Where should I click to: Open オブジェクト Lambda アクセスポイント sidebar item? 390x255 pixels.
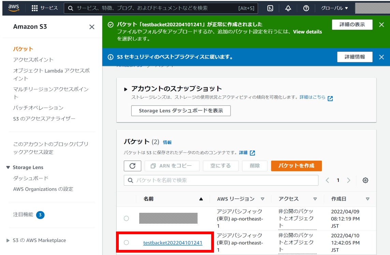[51, 75]
